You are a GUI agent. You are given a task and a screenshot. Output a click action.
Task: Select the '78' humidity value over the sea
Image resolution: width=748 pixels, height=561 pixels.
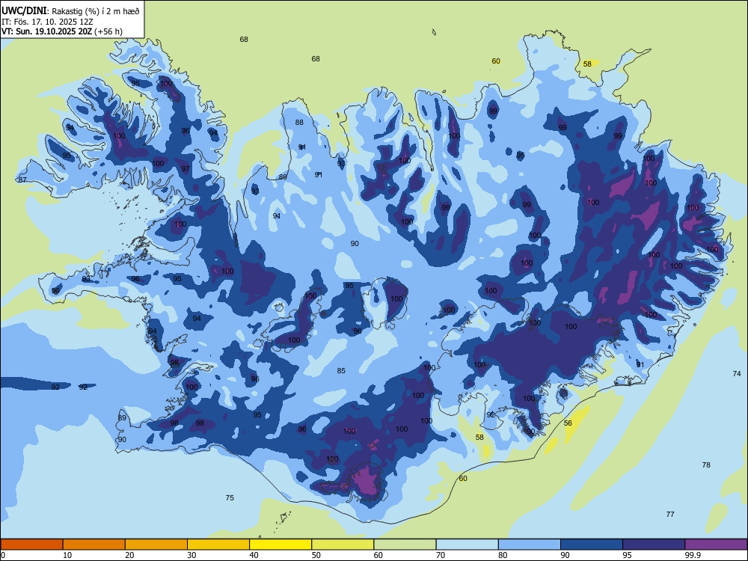pos(706,465)
